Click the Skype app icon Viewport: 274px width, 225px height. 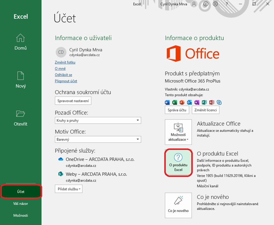pyautogui.click(x=219, y=102)
